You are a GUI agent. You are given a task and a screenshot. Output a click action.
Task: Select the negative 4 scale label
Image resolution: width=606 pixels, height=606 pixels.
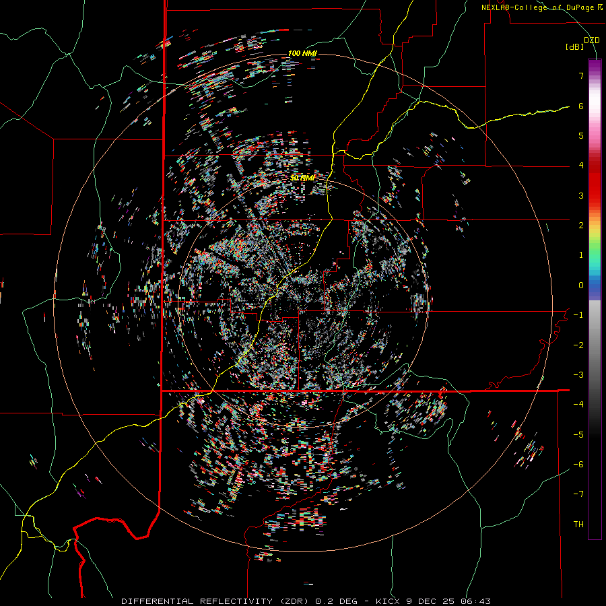(578, 405)
